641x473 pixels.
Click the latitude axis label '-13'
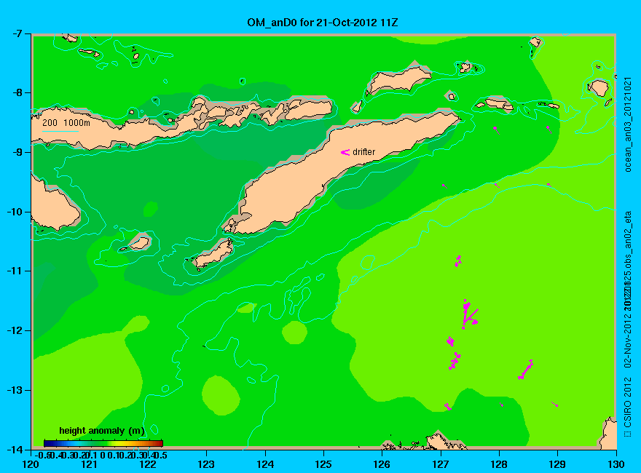pyautogui.click(x=15, y=390)
